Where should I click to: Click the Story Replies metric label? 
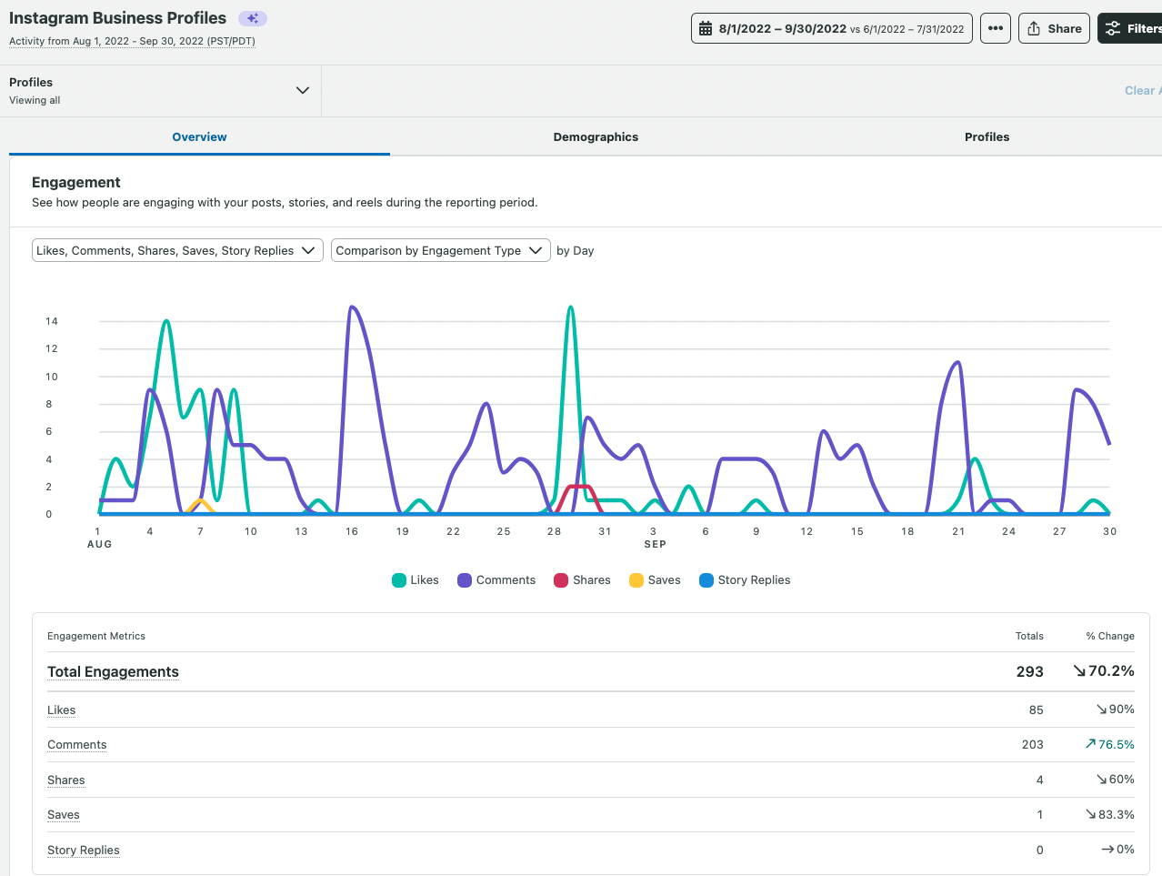(83, 850)
